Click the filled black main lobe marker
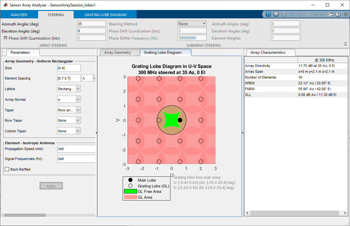 pyautogui.click(x=180, y=120)
